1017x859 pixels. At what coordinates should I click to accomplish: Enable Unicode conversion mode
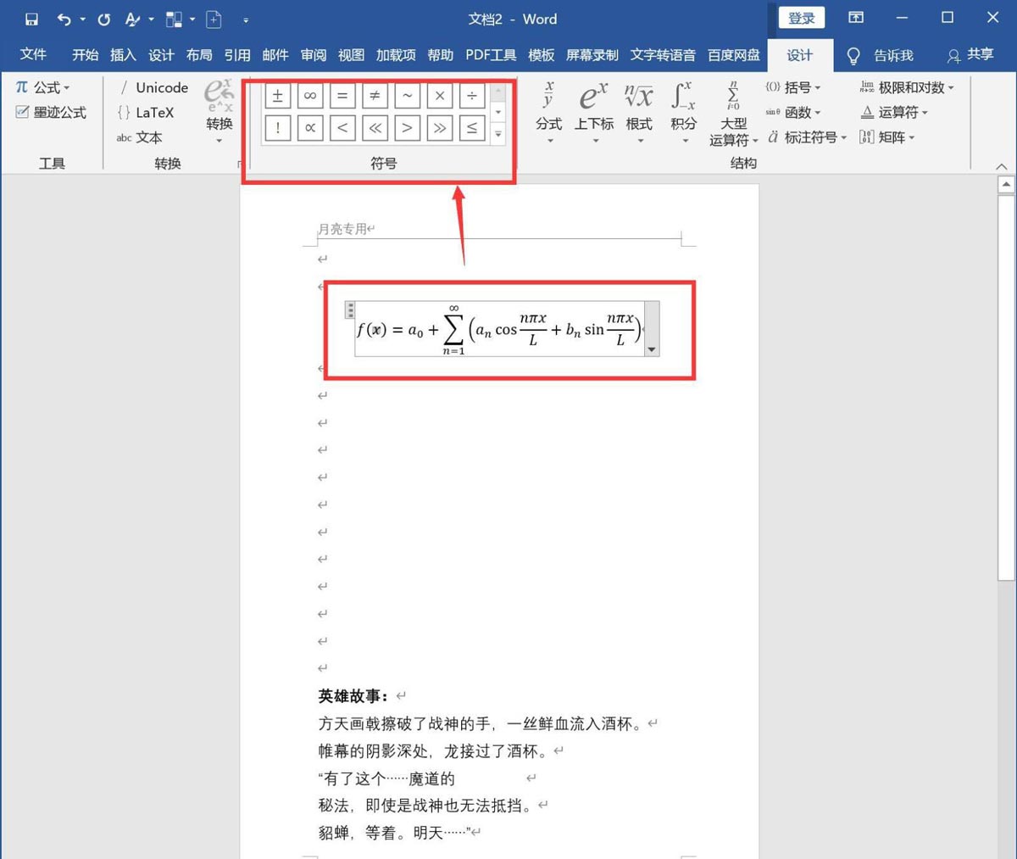click(153, 87)
